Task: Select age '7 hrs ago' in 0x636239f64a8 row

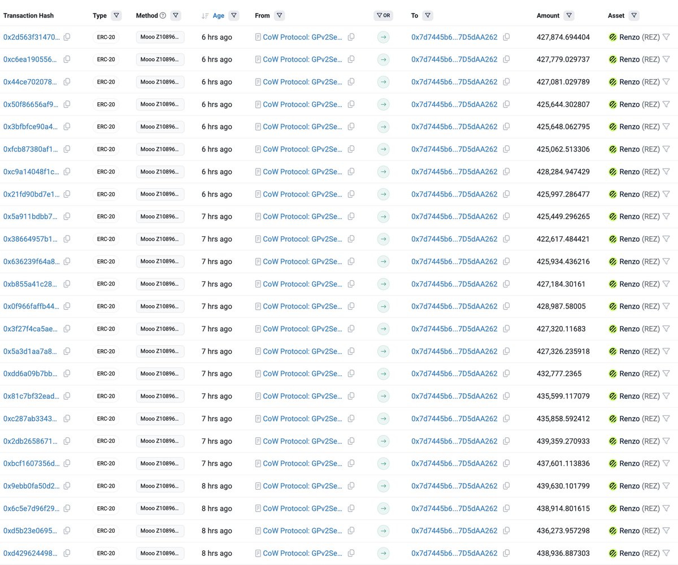Action: tap(217, 262)
